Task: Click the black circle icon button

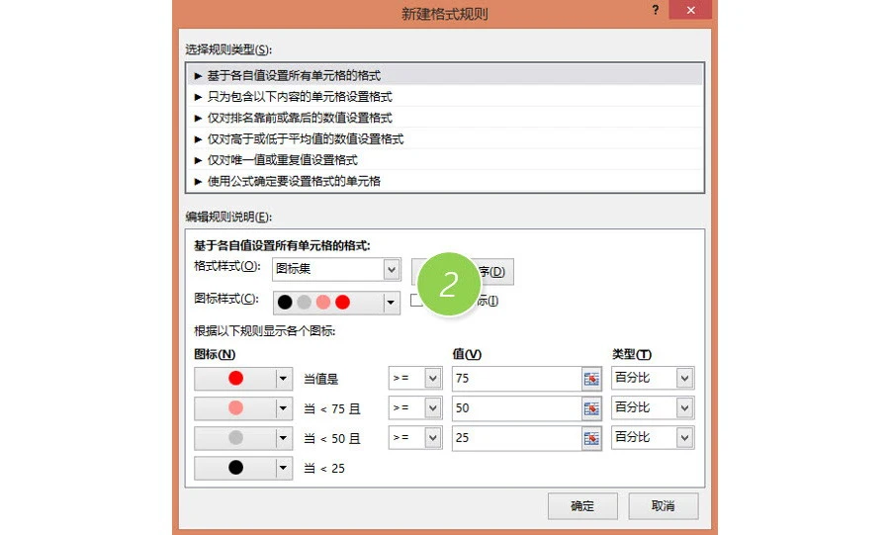Action: tap(235, 468)
